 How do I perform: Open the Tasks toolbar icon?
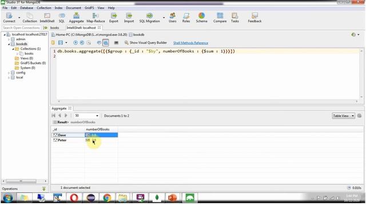tap(235, 18)
